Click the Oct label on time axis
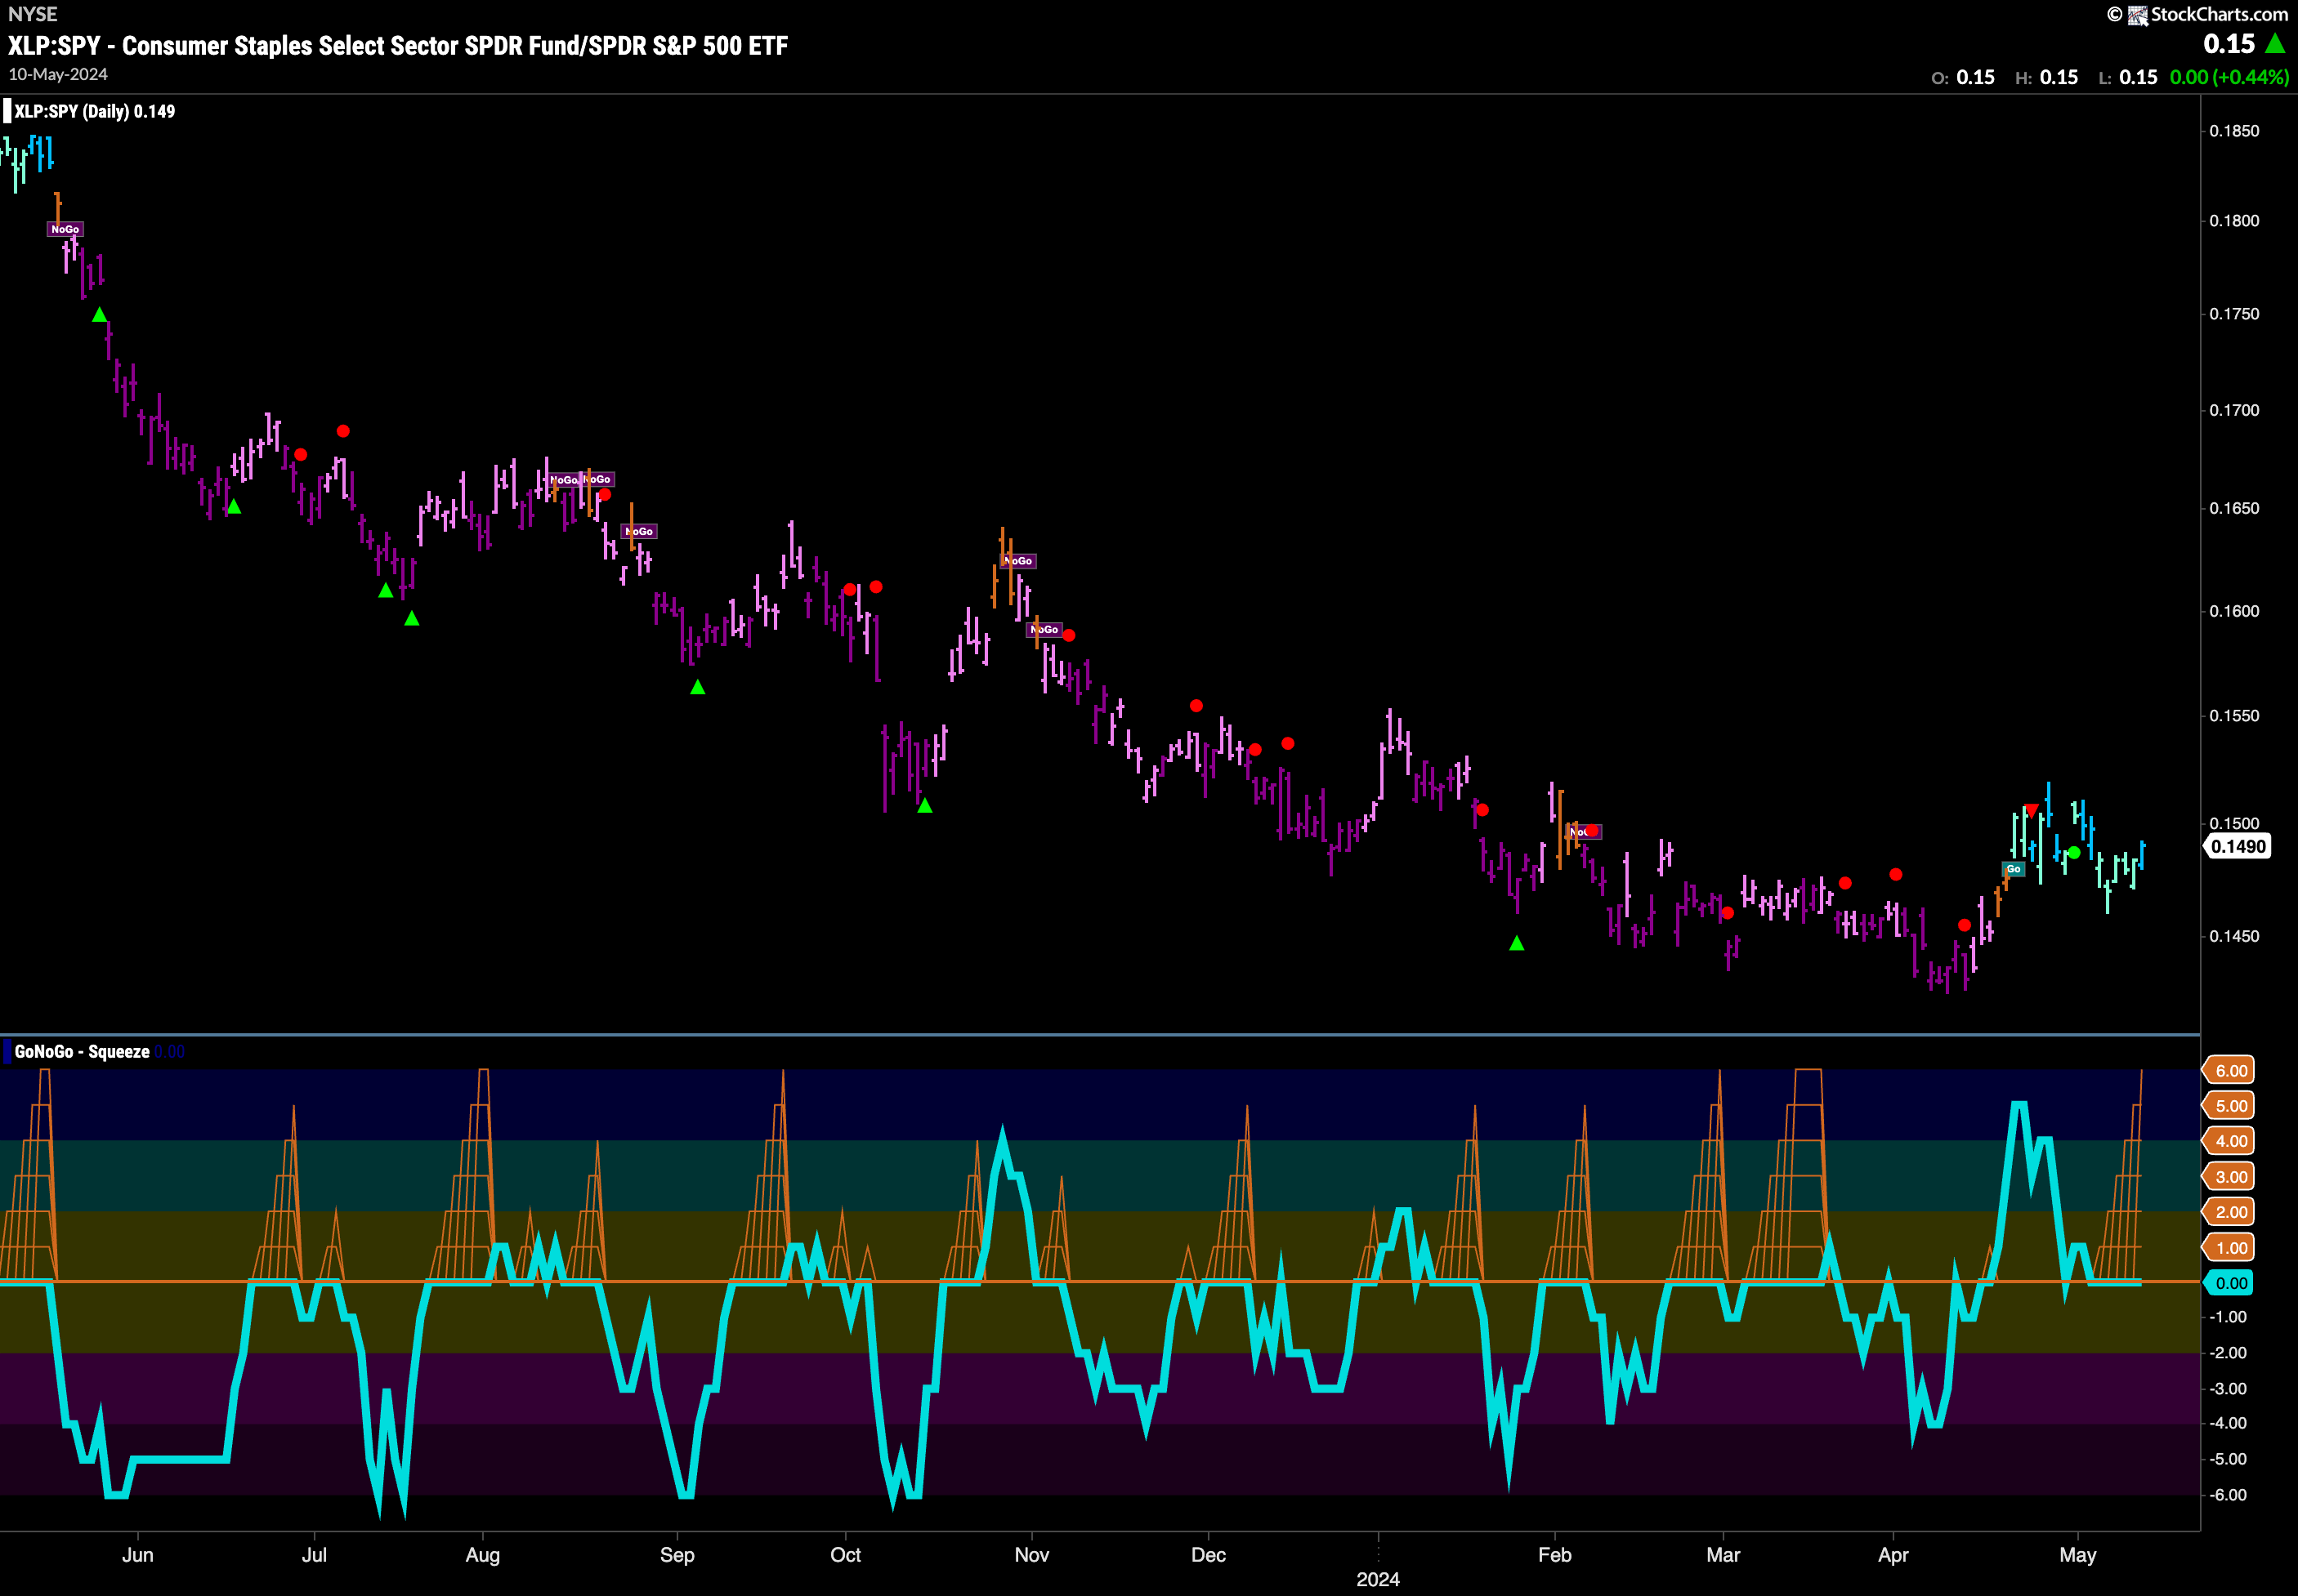This screenshot has width=2298, height=1596. [845, 1555]
